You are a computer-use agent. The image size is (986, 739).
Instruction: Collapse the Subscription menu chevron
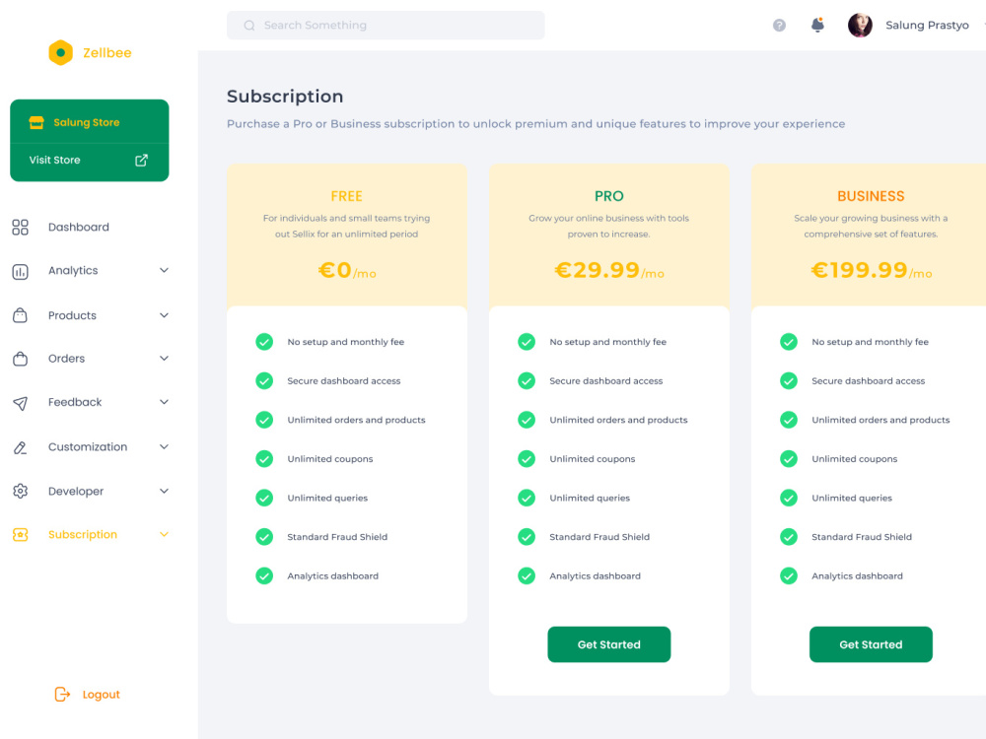[164, 535]
